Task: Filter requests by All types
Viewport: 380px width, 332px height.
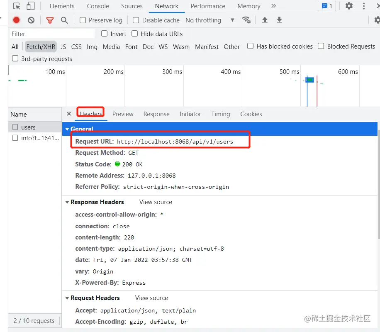Action: [x=15, y=46]
